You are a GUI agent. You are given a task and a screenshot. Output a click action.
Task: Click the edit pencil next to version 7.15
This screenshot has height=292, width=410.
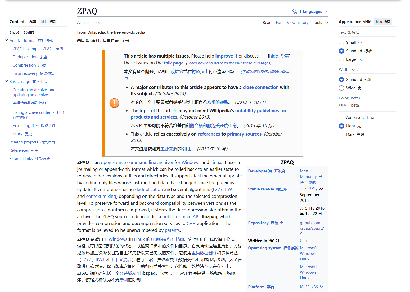(x=313, y=188)
